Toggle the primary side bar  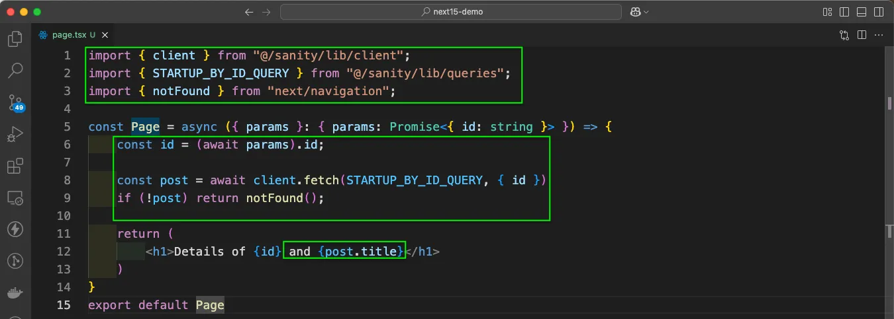click(844, 12)
